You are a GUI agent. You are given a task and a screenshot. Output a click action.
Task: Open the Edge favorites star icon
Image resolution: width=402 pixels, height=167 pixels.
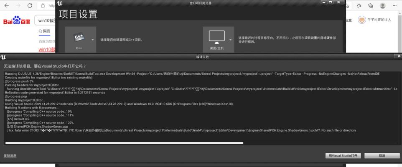coord(359,5)
